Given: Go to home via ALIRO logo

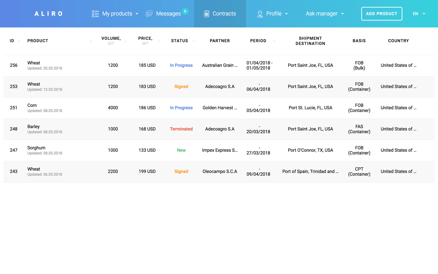Looking at the screenshot, I should tap(48, 14).
